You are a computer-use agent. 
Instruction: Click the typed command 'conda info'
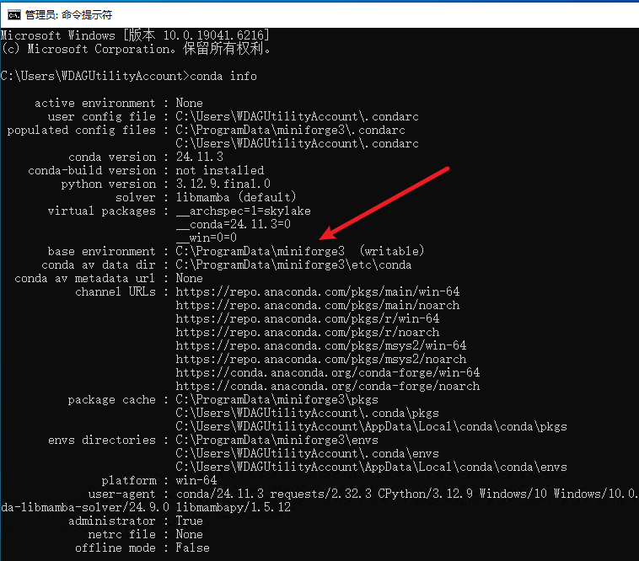click(x=223, y=76)
